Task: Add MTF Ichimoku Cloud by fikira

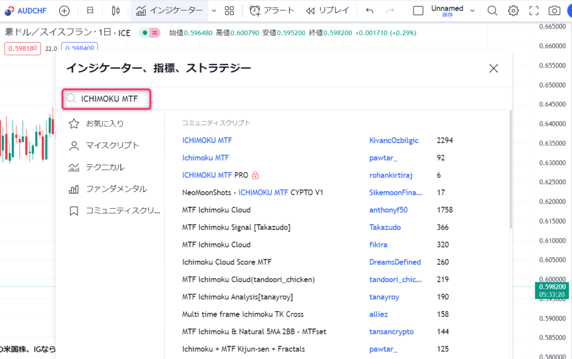Action: 216,245
